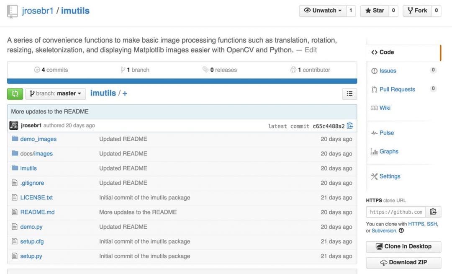
Task: Open the imutils breadcrumb root link
Action: pyautogui.click(x=103, y=93)
